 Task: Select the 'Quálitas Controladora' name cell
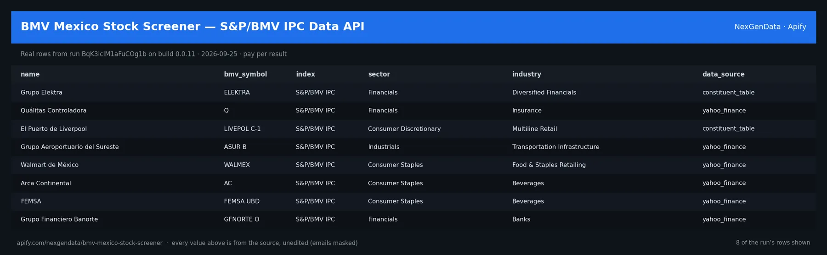(53, 111)
